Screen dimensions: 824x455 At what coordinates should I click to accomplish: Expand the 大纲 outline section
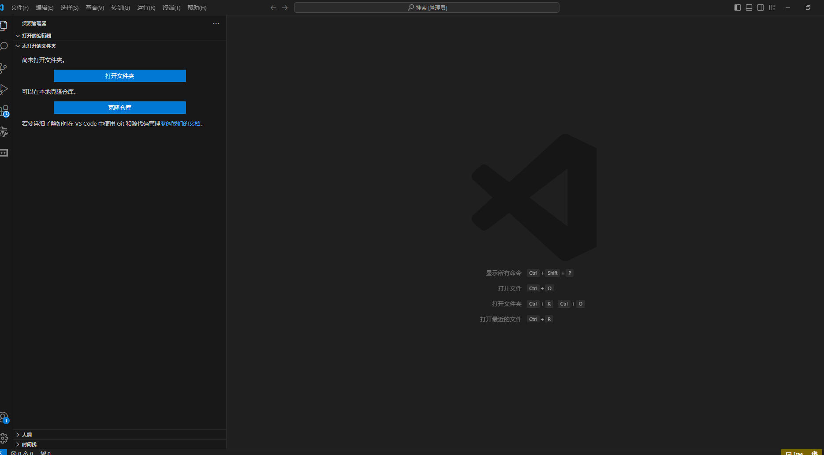(x=26, y=435)
